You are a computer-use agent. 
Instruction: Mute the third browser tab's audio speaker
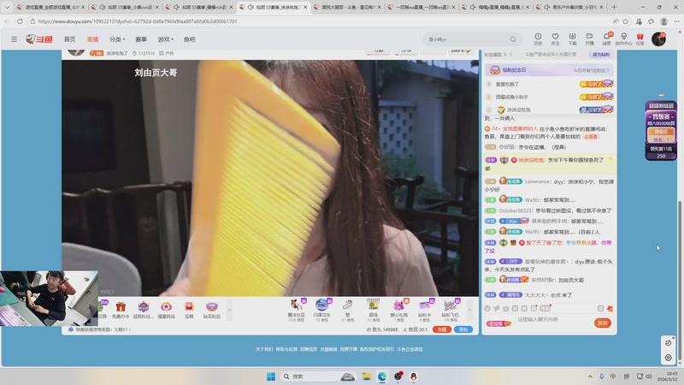pos(176,7)
